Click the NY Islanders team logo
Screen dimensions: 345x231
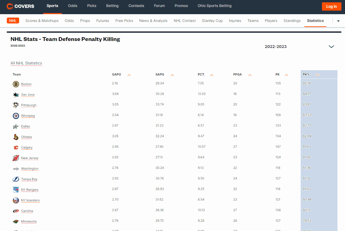click(x=16, y=200)
